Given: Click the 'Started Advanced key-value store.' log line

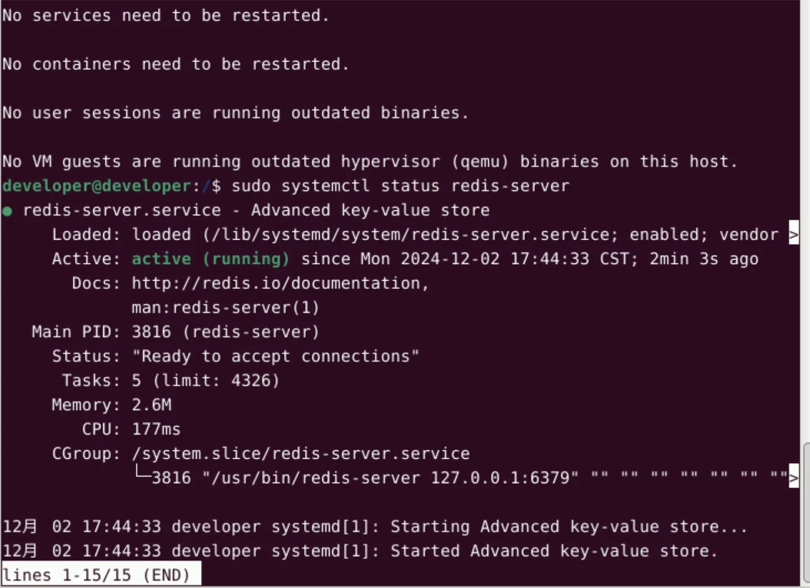Looking at the screenshot, I should [x=554, y=551].
